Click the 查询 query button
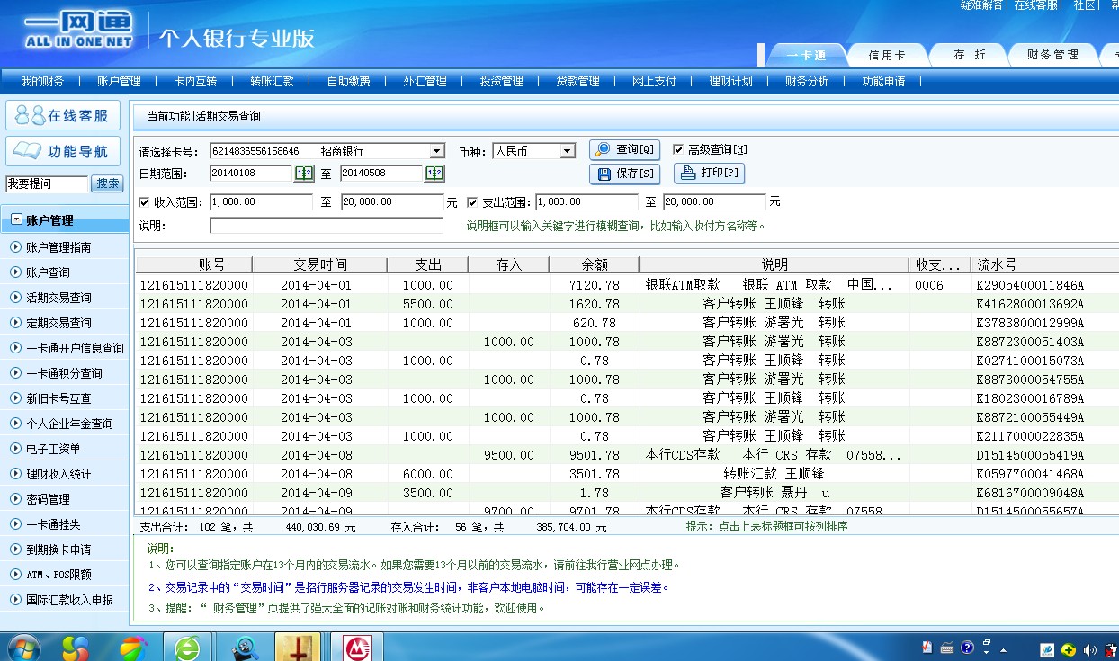This screenshot has height=661, width=1119. click(626, 149)
